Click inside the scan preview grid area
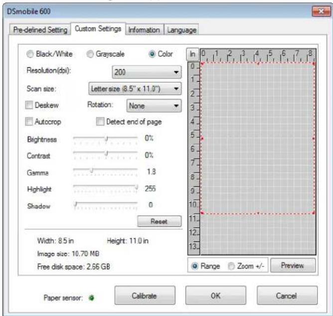This screenshot has height=316, width=333. tap(258, 158)
